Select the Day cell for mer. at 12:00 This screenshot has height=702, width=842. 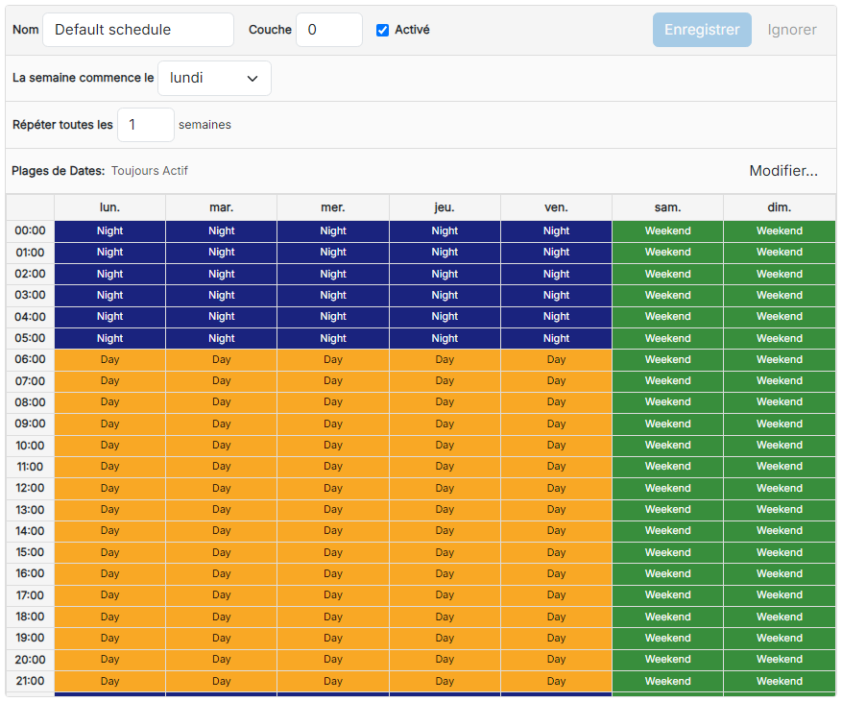tap(333, 488)
